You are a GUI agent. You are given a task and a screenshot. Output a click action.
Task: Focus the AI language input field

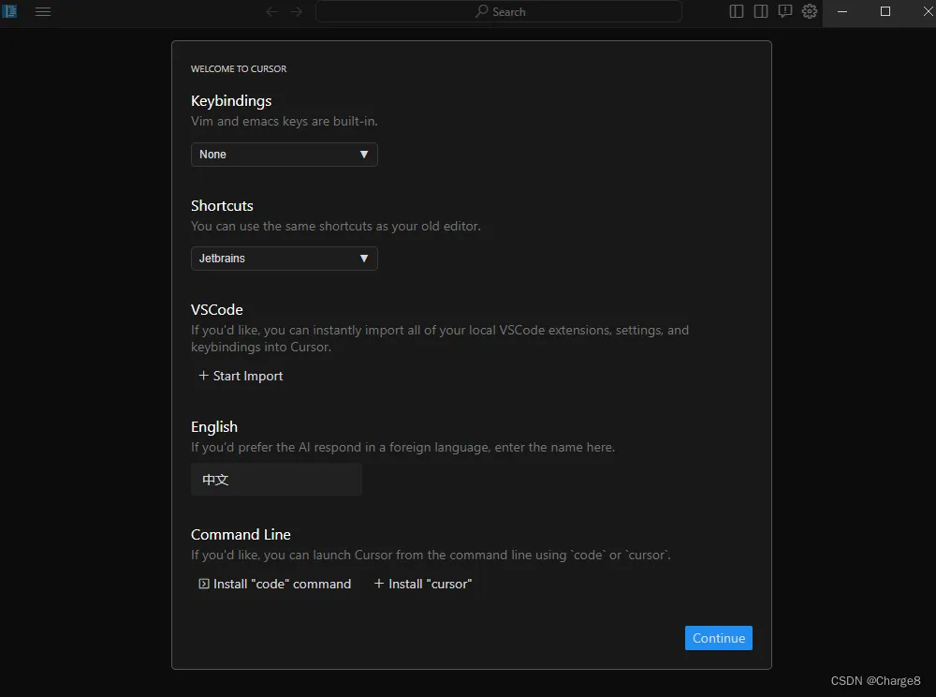pyautogui.click(x=276, y=480)
